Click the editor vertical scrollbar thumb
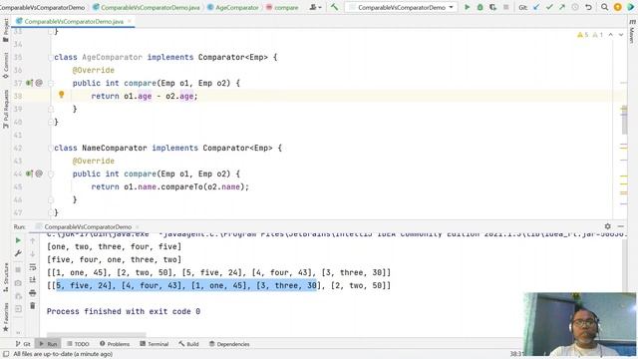638x359 pixels. coord(625,120)
